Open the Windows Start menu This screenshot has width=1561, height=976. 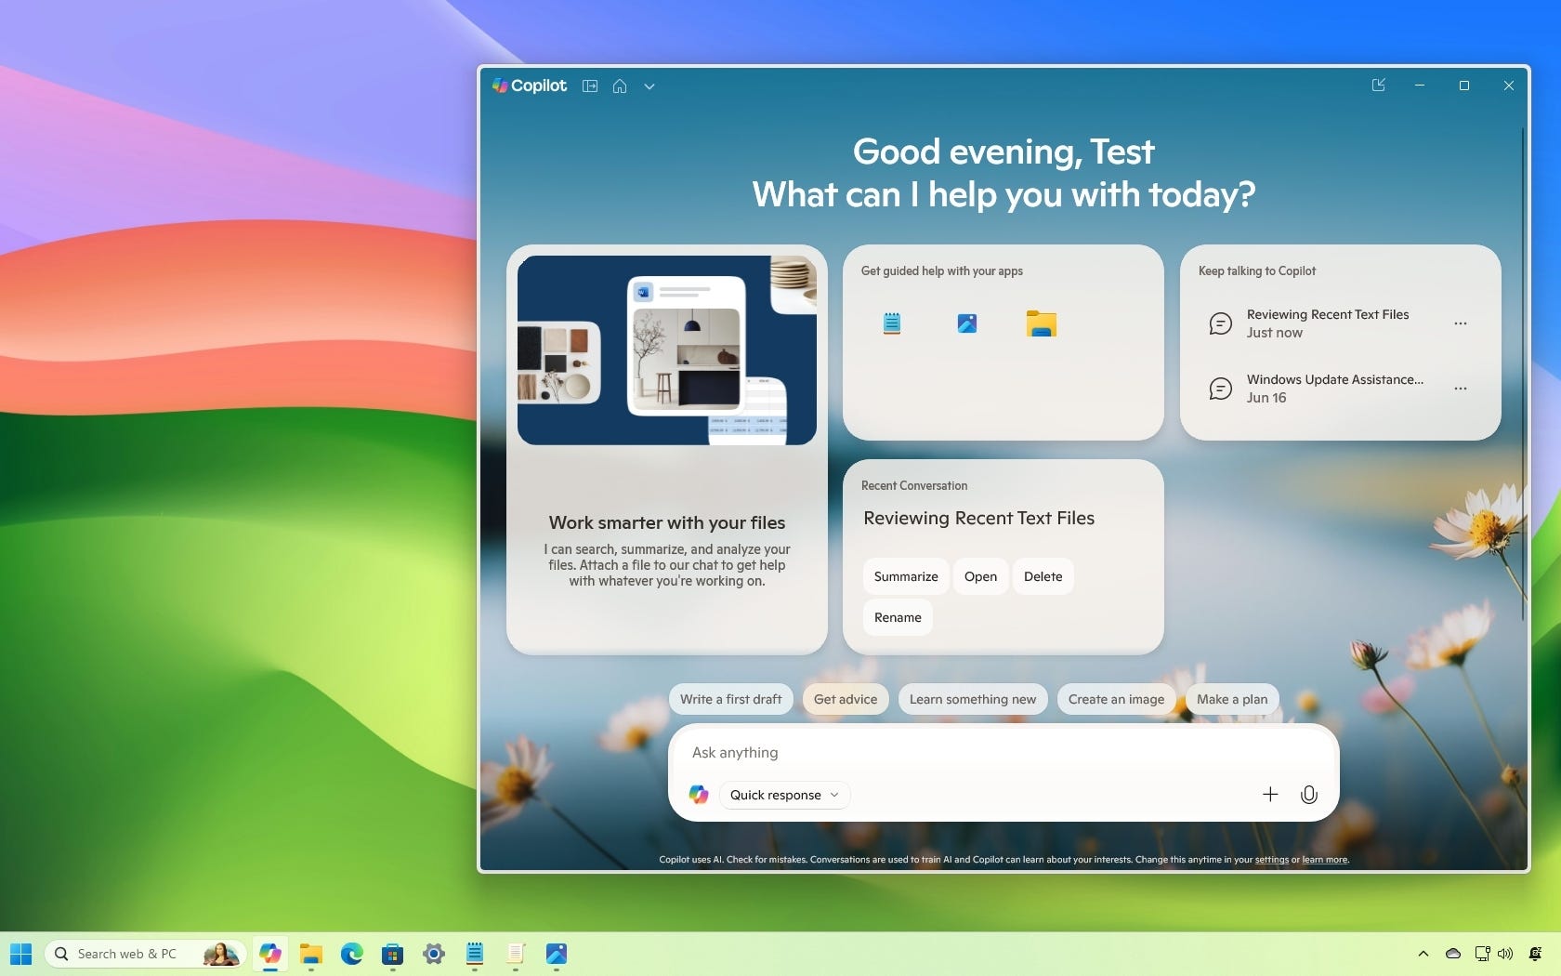pos(20,954)
